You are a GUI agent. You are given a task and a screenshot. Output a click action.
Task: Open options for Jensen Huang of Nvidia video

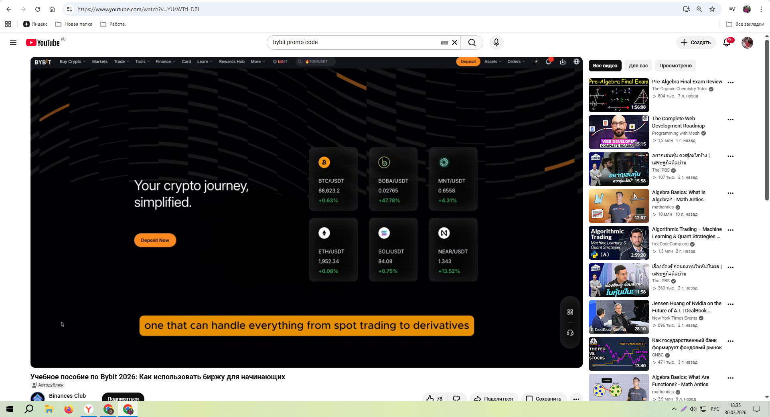coord(731,304)
